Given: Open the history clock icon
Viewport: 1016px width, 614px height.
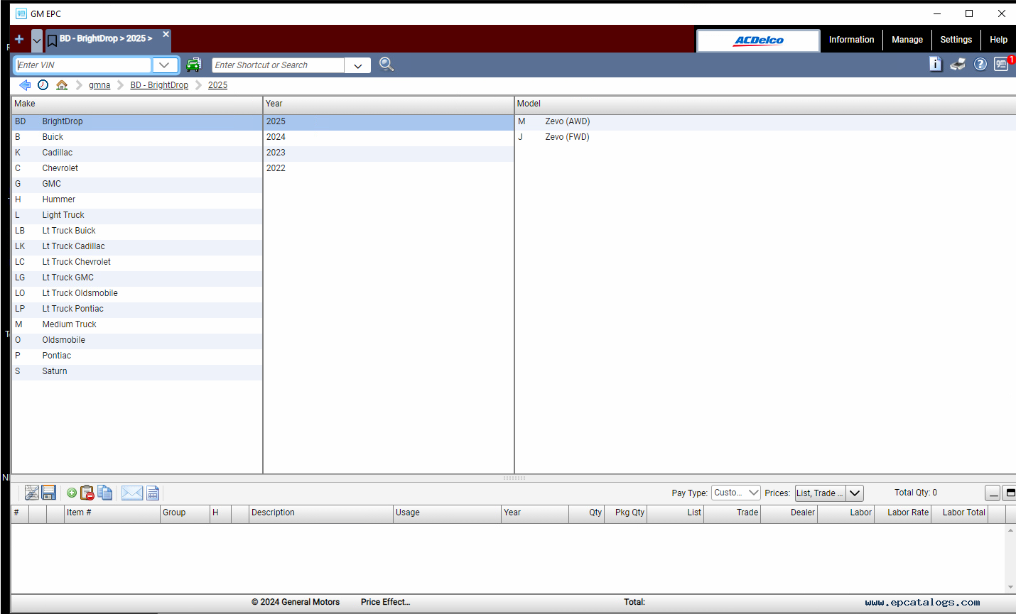Looking at the screenshot, I should (43, 85).
